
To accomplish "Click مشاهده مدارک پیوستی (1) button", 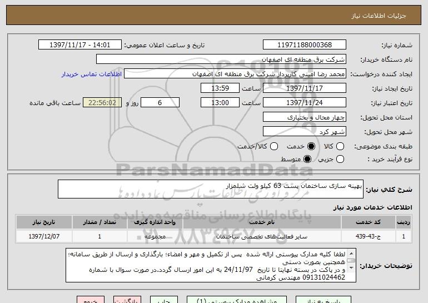I will (x=237, y=300).
